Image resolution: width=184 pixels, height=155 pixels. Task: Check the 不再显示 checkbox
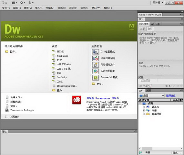[x=7, y=117]
